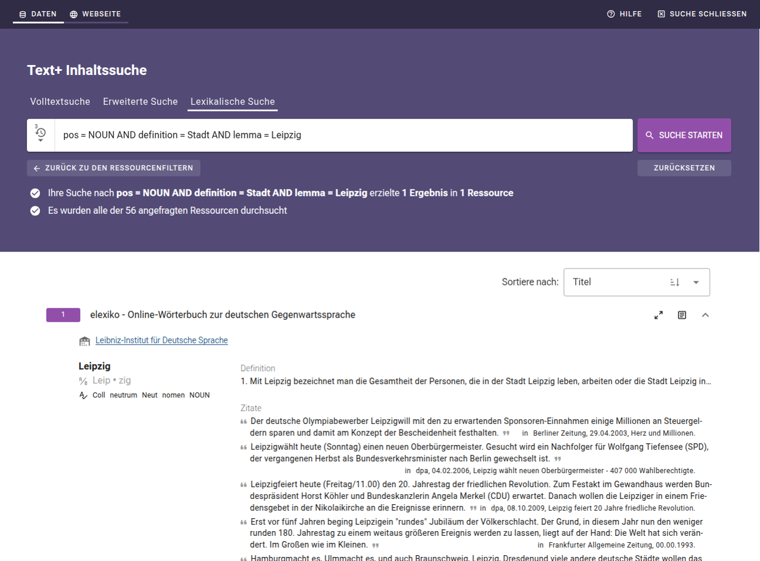Screen dimensions: 760x561
Task: Go back to the Ressourcenfilter
Action: 114,168
